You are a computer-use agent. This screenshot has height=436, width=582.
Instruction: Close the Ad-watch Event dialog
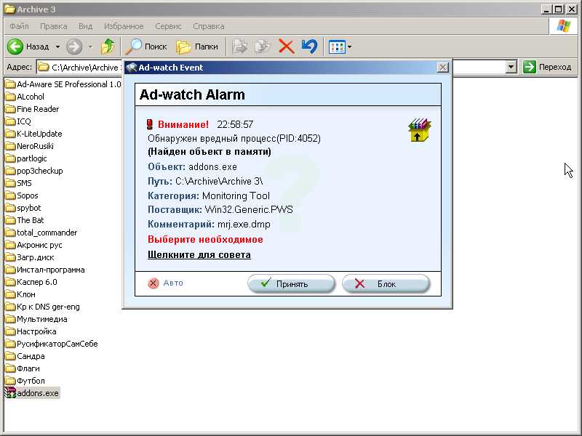443,68
